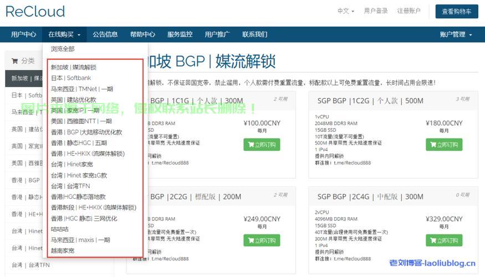485x277 pixels.
Task: Select 香港|HGC静态落地款 in the dropdown
Action: coord(78,197)
